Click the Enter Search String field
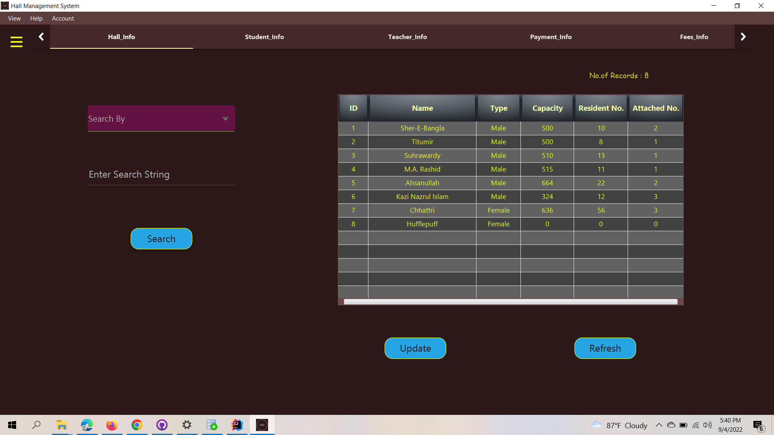The image size is (774, 435). click(161, 174)
